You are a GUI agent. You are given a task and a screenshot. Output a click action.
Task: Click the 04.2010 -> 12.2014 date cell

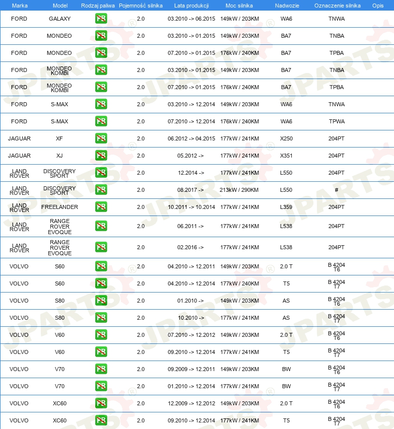pyautogui.click(x=191, y=283)
